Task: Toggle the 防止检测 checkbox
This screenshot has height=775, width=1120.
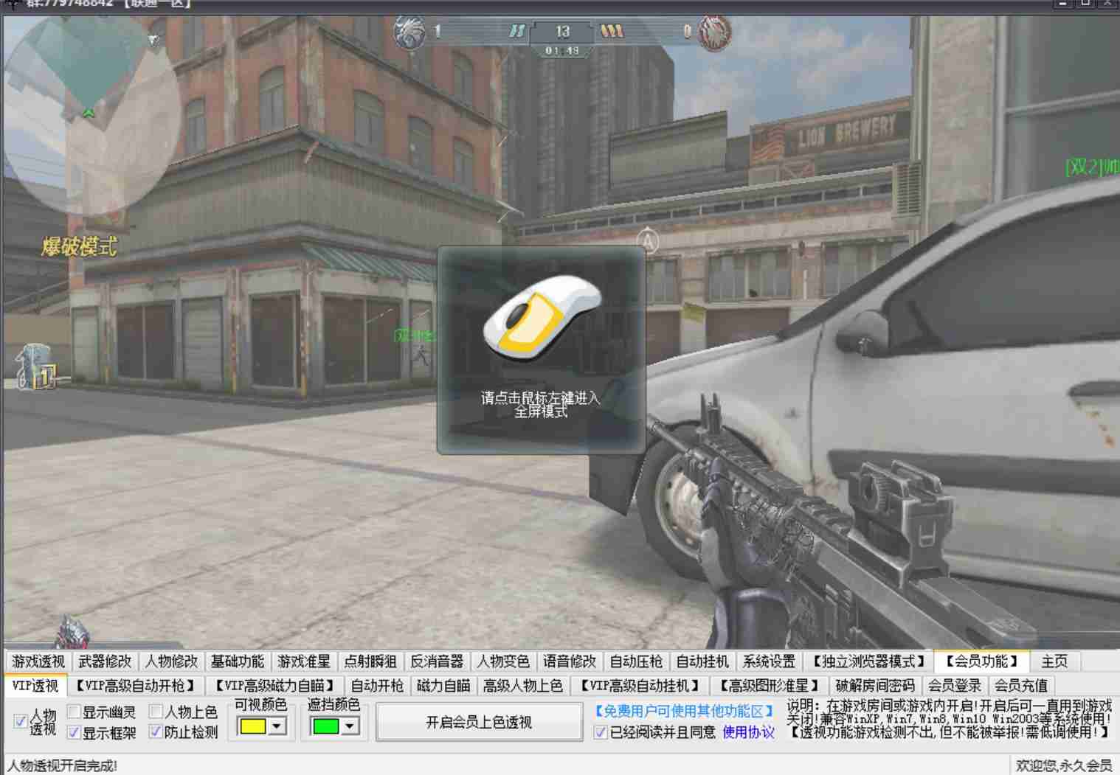Action: click(x=156, y=732)
